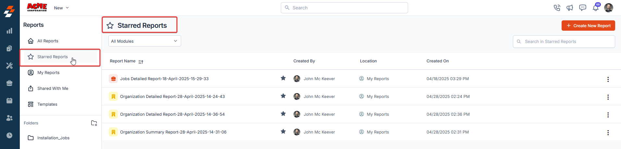Viewport: 621px width, 149px height.
Task: Open the analytics bar chart sidebar icon
Action: click(9, 31)
